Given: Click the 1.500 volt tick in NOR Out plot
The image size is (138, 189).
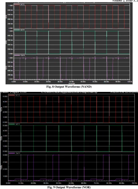Looking at the screenshot, I should (6, 176).
